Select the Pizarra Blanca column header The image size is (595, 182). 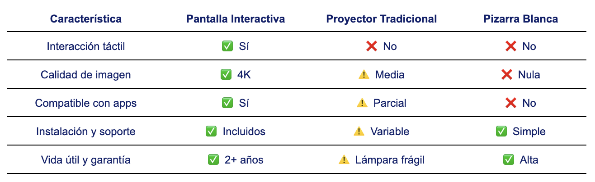[520, 19]
